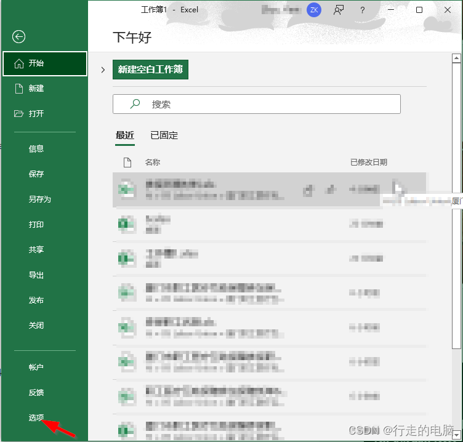Pin the highlighted first recent file
The height and width of the screenshot is (442, 463).
point(331,190)
